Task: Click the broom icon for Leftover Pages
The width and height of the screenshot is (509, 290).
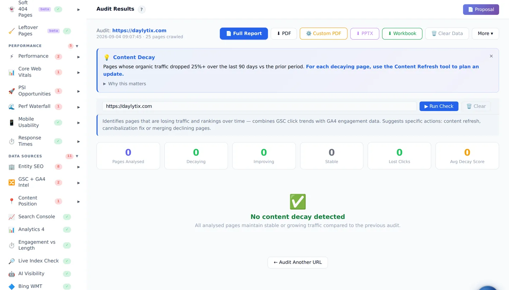Action: 12,31
